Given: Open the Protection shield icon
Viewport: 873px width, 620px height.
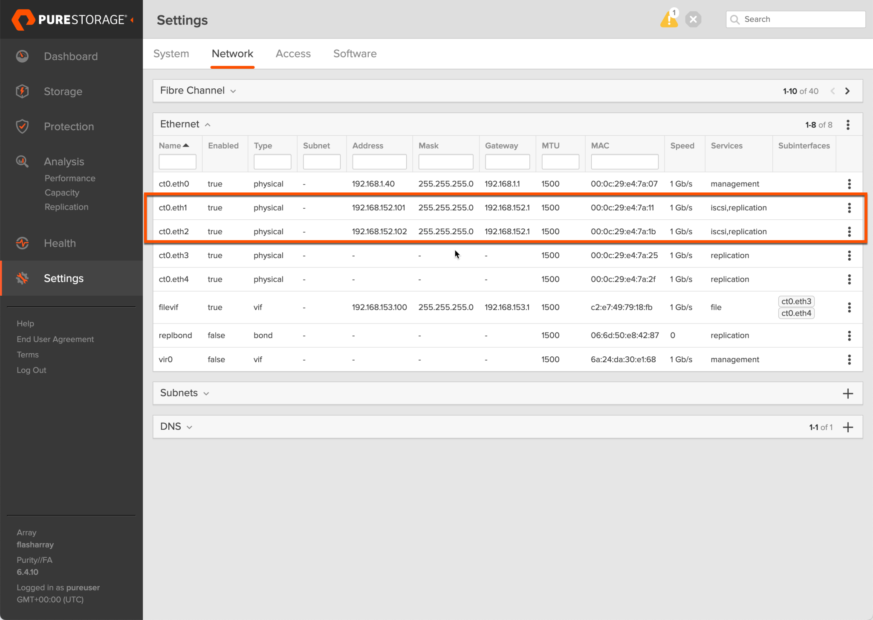Looking at the screenshot, I should 22,126.
